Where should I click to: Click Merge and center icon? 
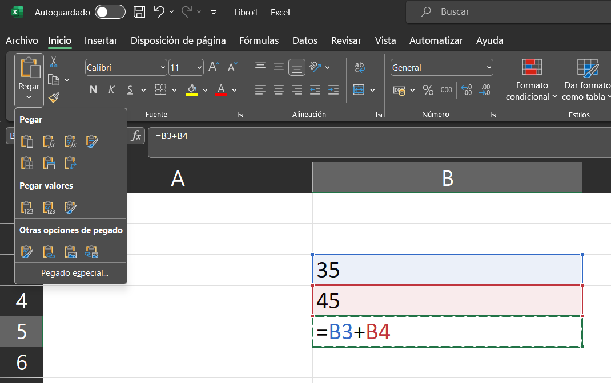pyautogui.click(x=359, y=90)
